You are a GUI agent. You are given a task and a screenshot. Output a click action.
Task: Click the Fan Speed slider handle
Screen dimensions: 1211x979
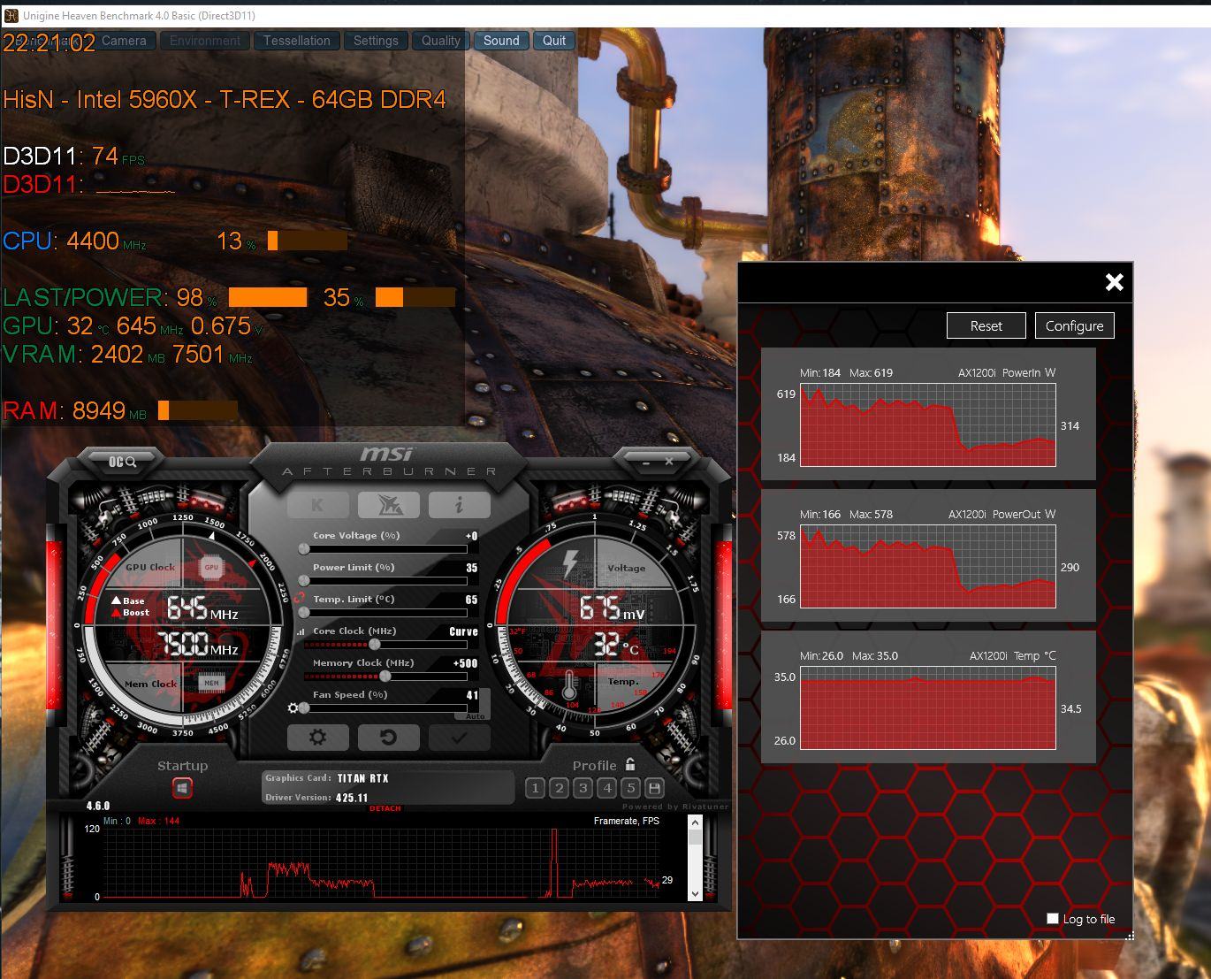(x=304, y=707)
